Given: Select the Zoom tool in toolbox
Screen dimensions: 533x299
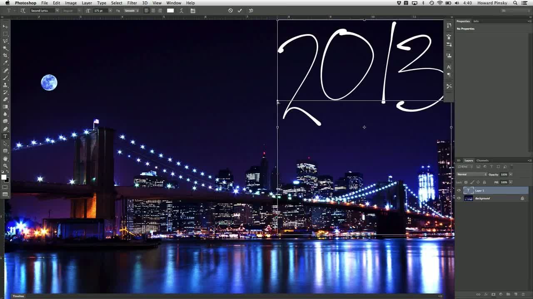Looking at the screenshot, I should [x=5, y=165].
